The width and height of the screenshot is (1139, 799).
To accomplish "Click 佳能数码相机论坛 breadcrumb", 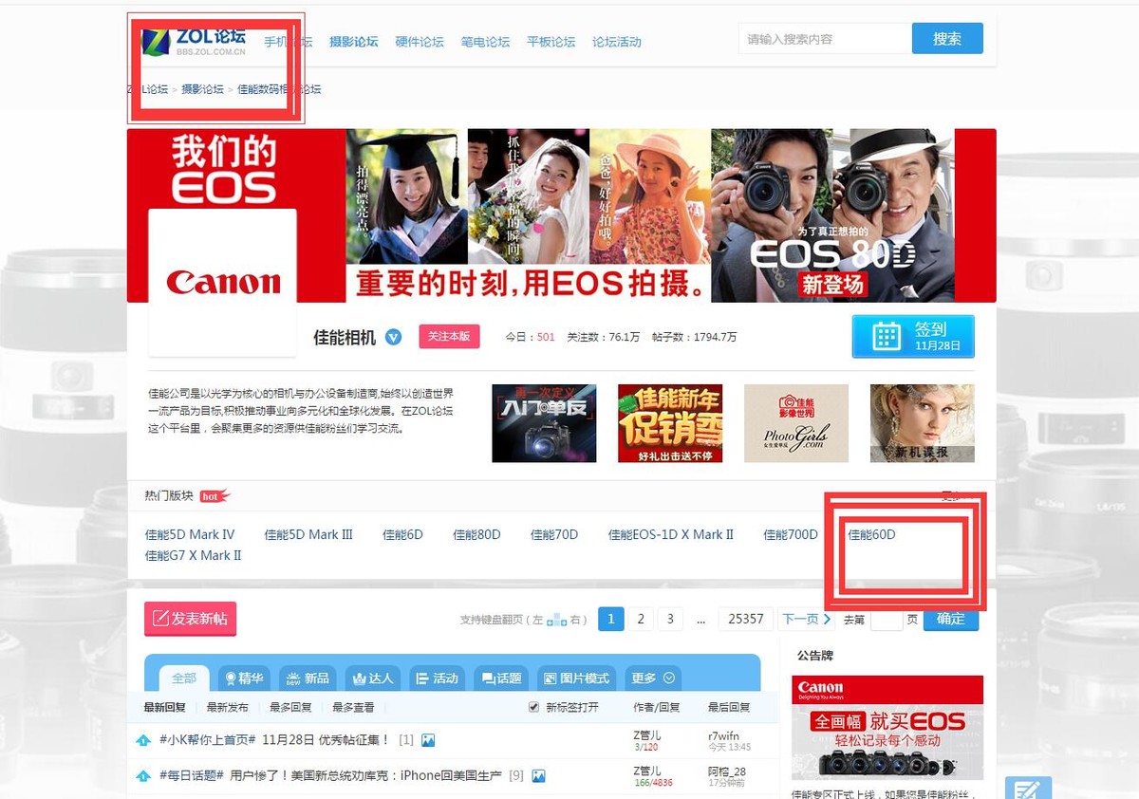I will point(279,89).
